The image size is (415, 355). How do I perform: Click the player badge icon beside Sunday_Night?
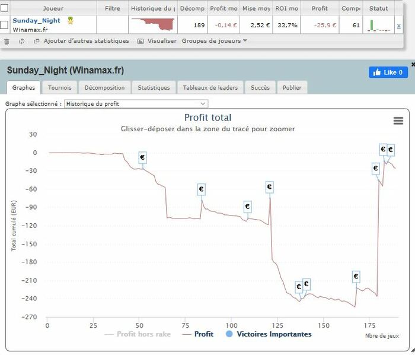[x=71, y=20]
